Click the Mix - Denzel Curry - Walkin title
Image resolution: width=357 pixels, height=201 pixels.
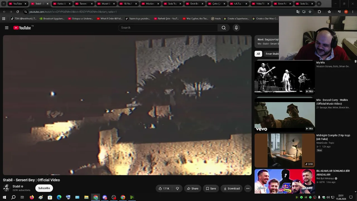(332, 102)
